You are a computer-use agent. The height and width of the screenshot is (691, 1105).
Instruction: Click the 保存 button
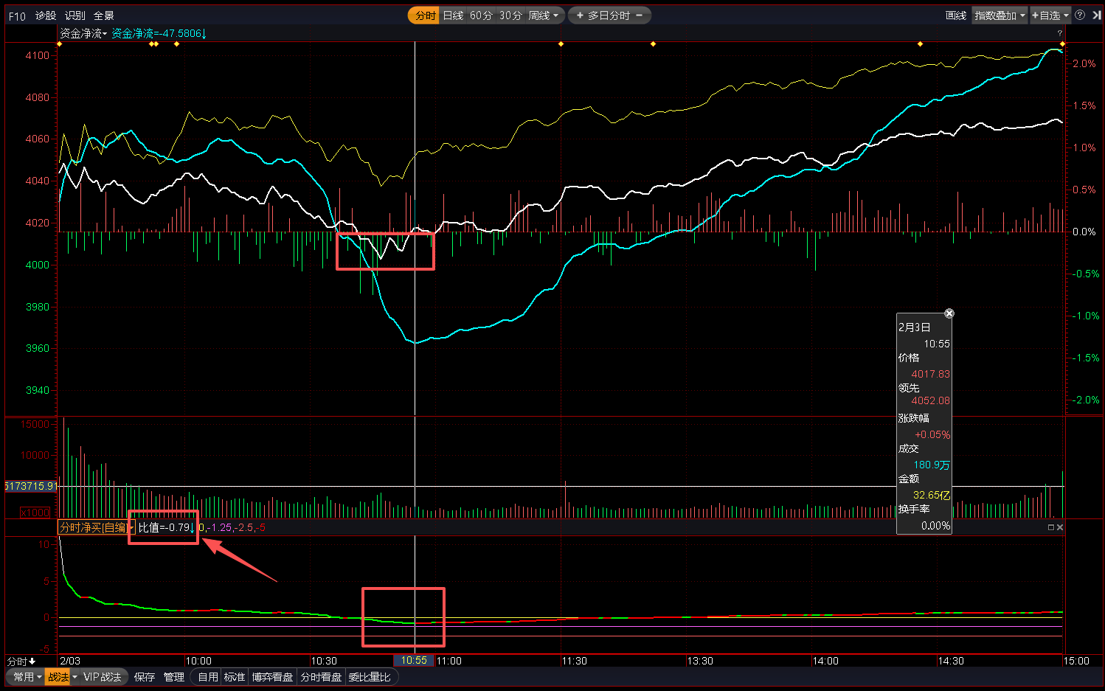(x=145, y=677)
